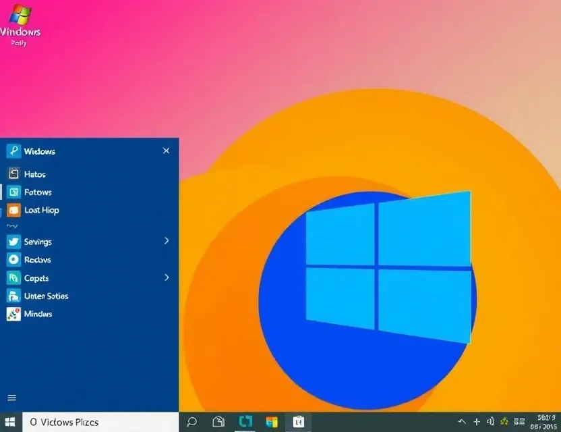Open the clock and date in taskbar
This screenshot has width=561, height=432.
(544, 422)
